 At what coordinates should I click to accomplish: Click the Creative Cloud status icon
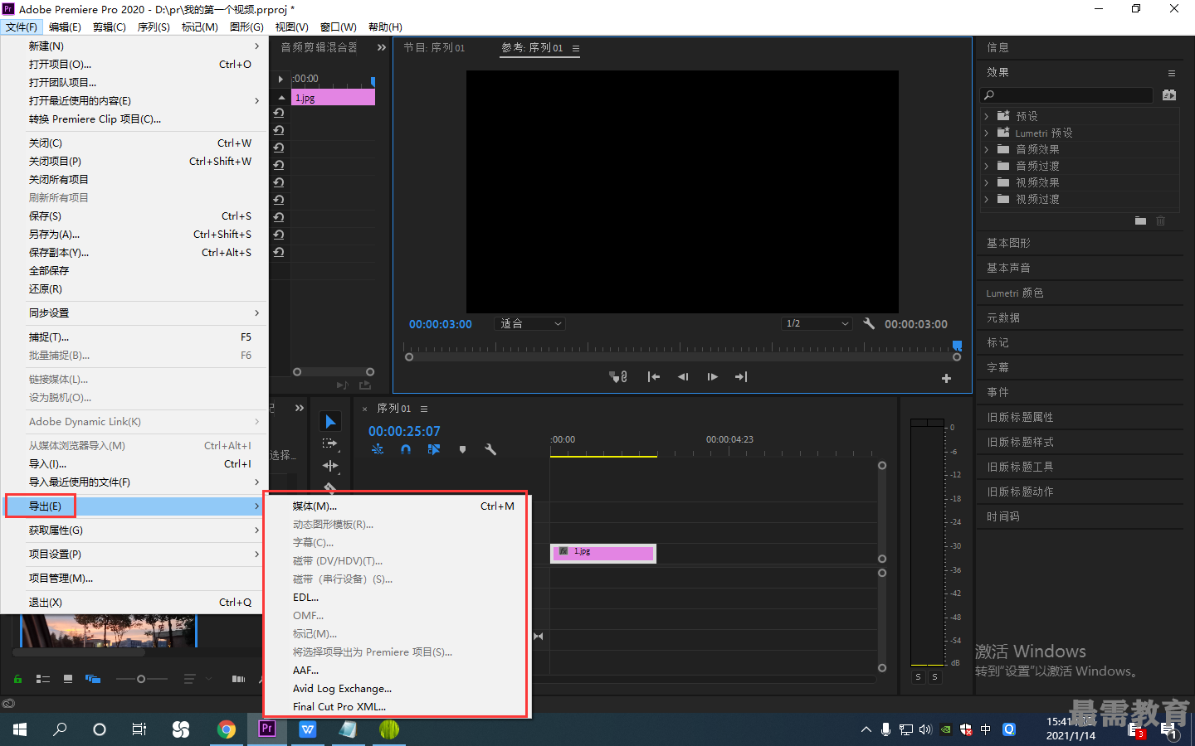[8, 704]
